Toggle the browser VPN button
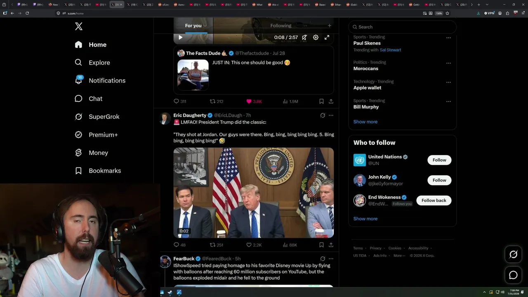528x297 pixels. coord(489,13)
